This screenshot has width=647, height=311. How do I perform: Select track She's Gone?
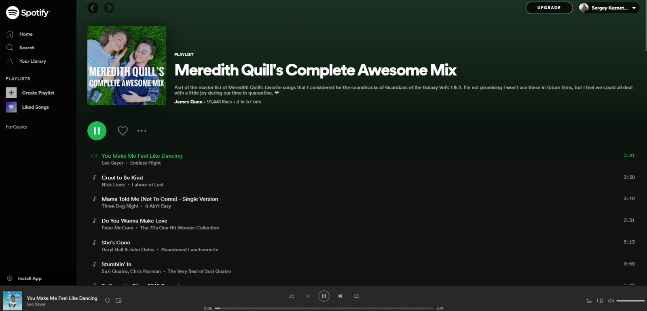(x=116, y=243)
